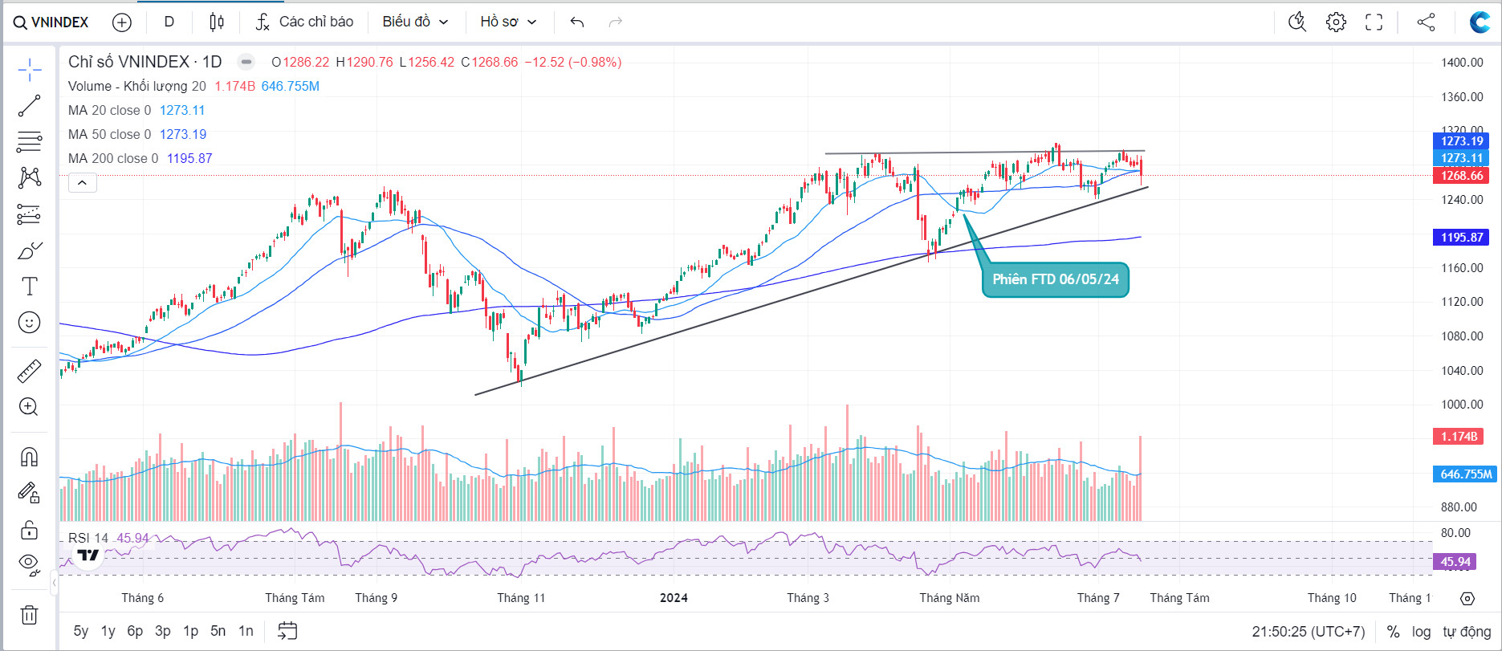
Task: Open Các chỉ báo indicators menu
Action: [305, 22]
